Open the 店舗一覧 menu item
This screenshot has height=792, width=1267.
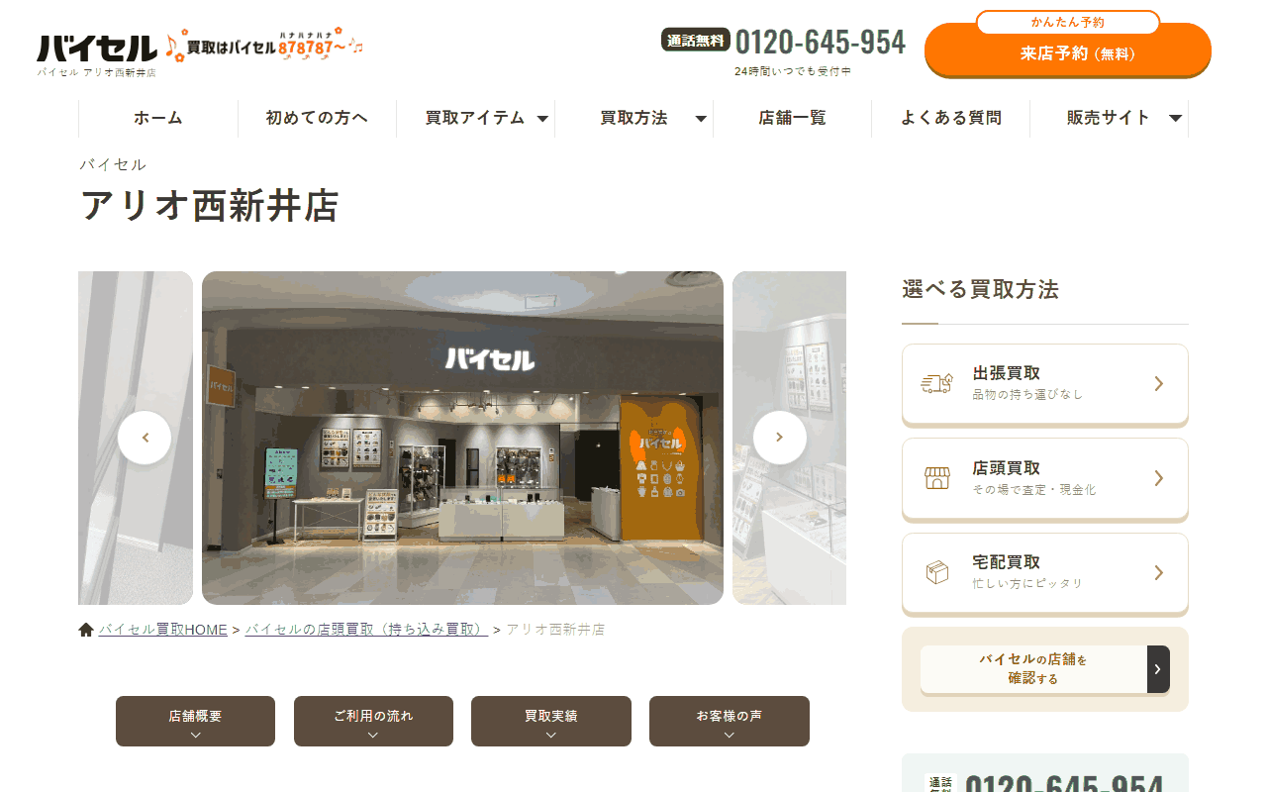(x=792, y=118)
